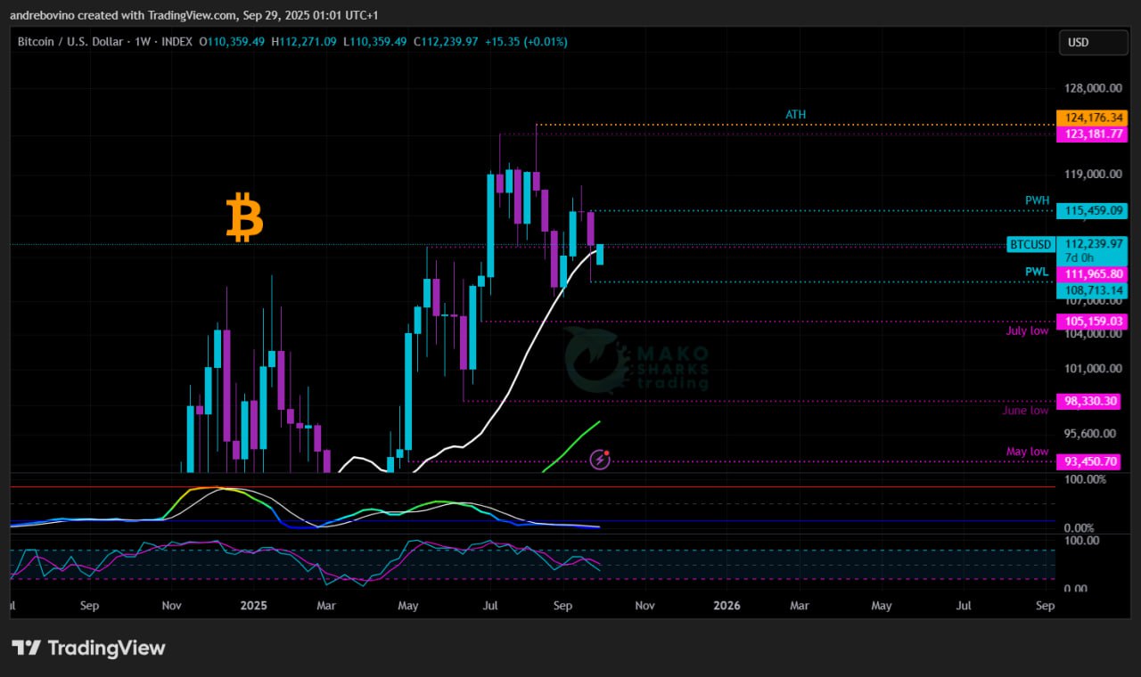Select the 108,713.14 PWL price tag

tap(1091, 290)
